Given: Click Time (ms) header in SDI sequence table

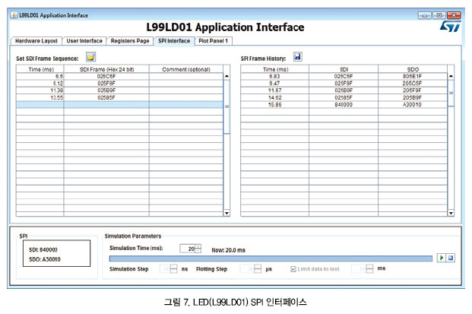Looking at the screenshot, I should pyautogui.click(x=40, y=69).
